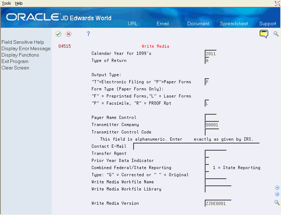Click the Transmitter Company field 00001
The width and height of the screenshot is (281, 215).
coord(212,125)
